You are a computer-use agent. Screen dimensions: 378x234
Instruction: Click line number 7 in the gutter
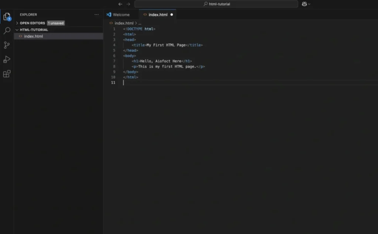(114, 61)
